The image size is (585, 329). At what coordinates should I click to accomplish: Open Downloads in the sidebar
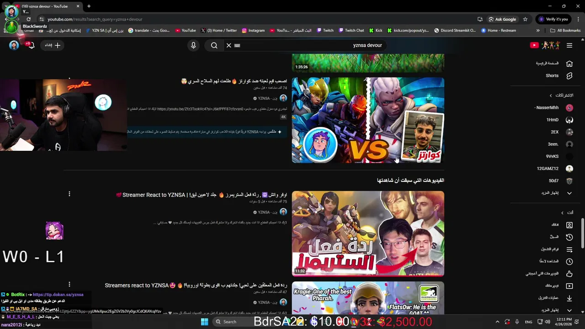point(555,298)
